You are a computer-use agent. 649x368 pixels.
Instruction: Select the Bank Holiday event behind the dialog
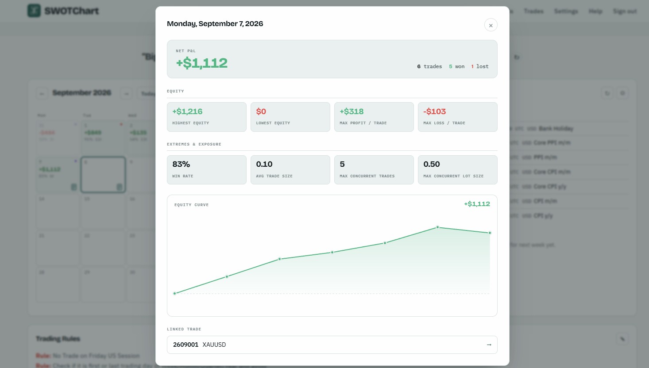click(x=556, y=128)
